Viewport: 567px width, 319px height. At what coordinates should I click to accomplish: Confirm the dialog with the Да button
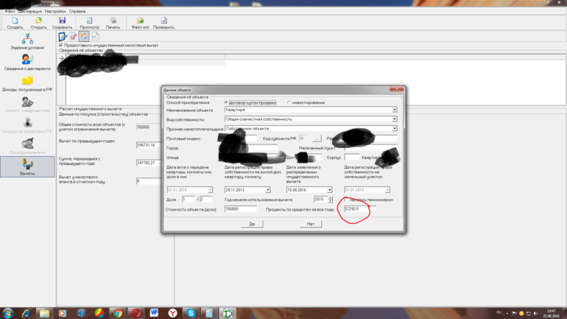252,224
